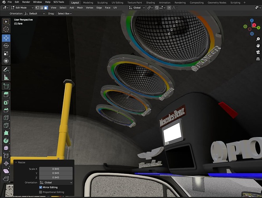Click the Blender logo menu
Screen dimensions: 262x198
(4, 2)
